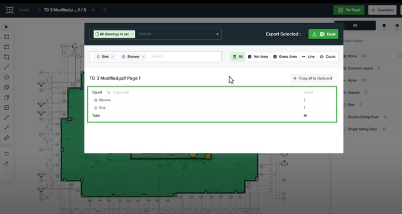The image size is (402, 214).
Task: Click the Total row label
Action: coord(96,116)
